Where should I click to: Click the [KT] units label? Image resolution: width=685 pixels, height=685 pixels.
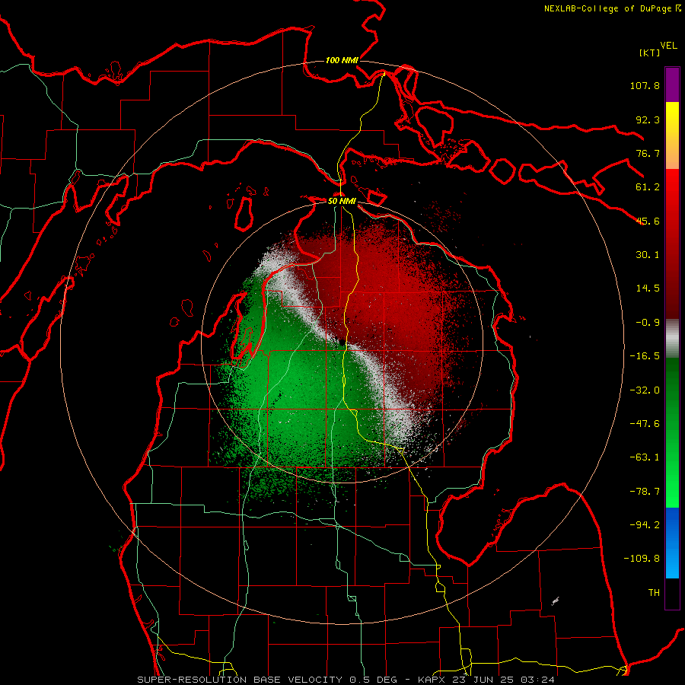tap(649, 53)
